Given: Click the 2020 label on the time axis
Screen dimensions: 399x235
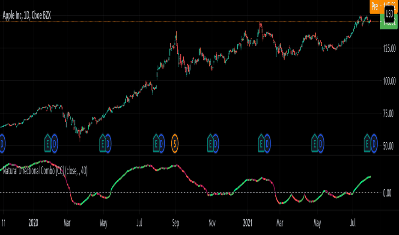Looking at the screenshot, I should click(33, 223).
